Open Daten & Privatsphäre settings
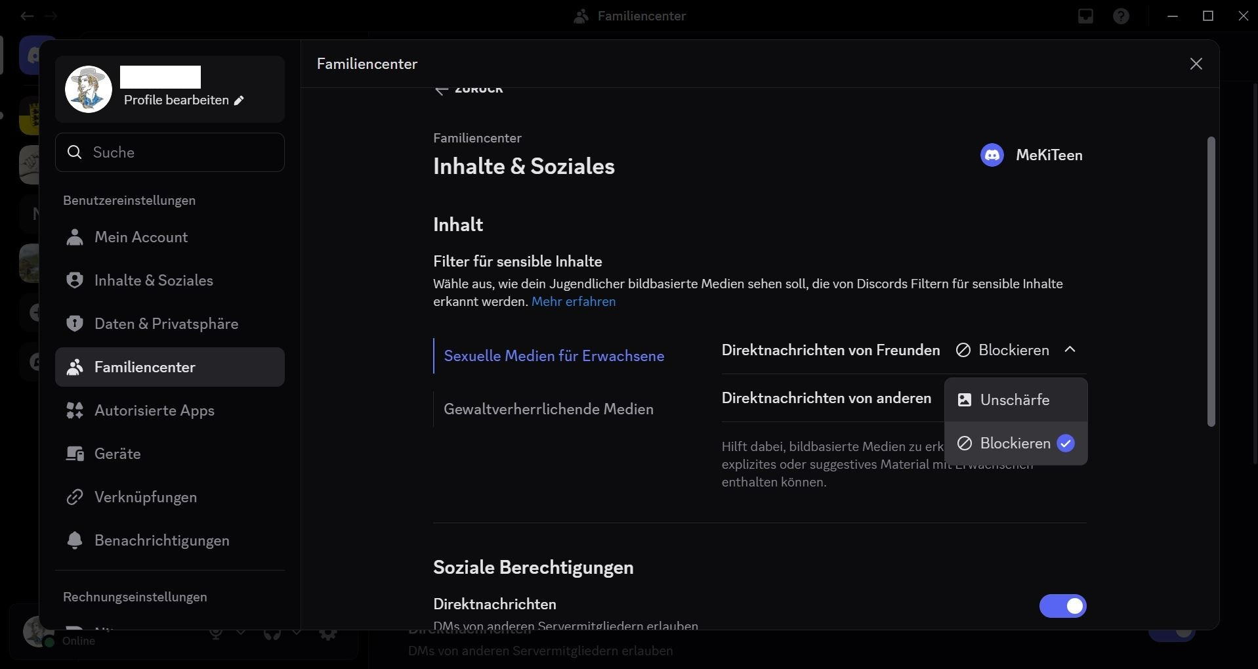 click(166, 324)
